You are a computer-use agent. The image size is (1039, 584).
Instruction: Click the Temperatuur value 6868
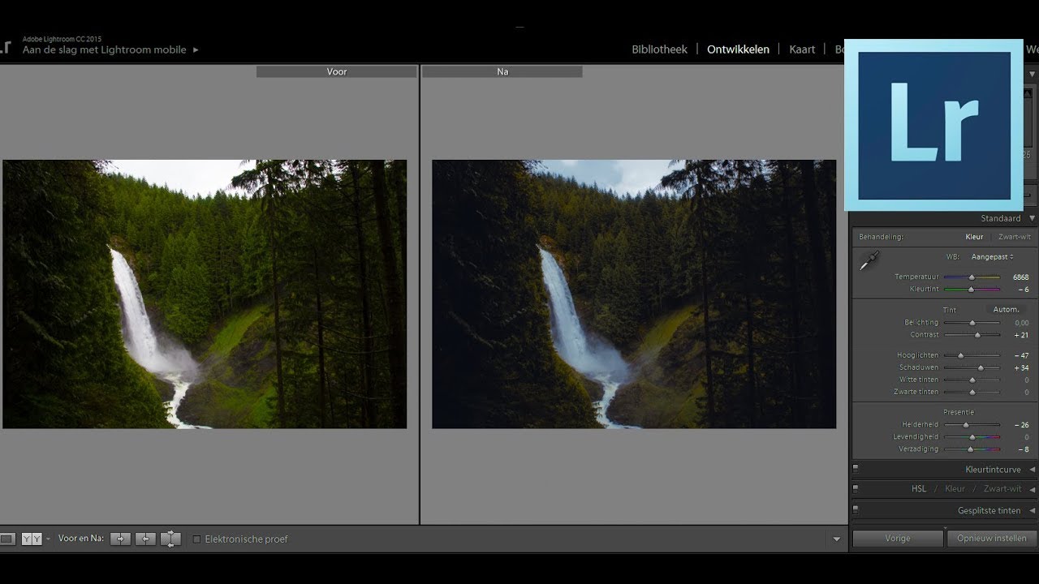[x=1020, y=277]
